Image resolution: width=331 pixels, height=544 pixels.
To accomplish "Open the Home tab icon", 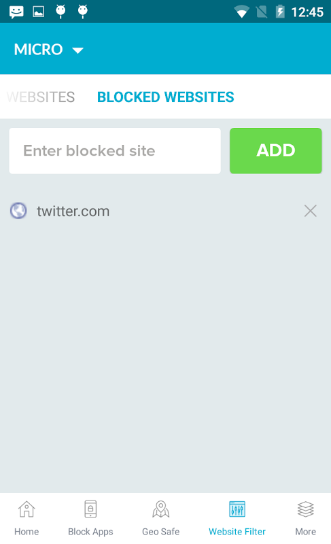I will [27, 509].
